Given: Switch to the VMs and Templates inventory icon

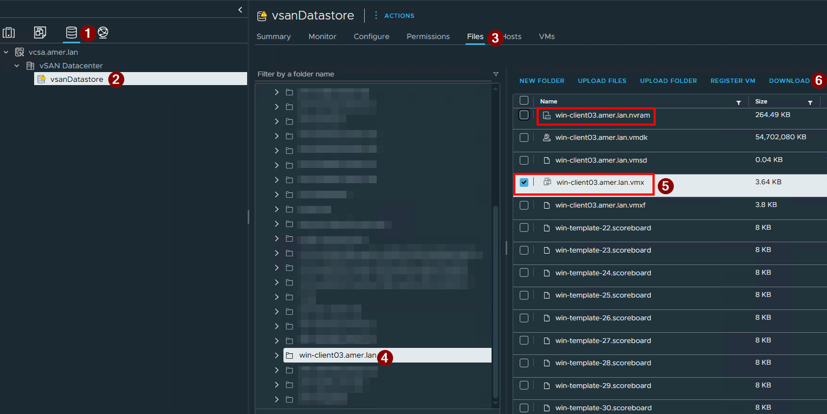Looking at the screenshot, I should click(x=40, y=33).
